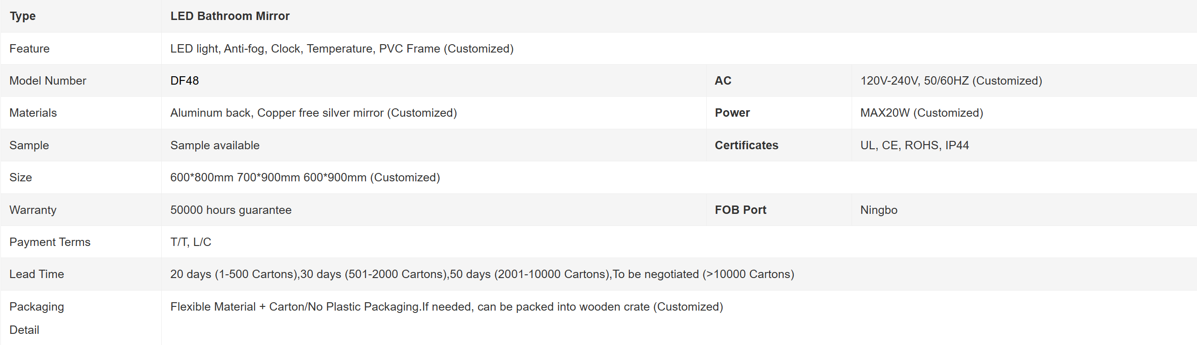Screen dimensions: 1197x345
Task: Select the "UL, CE, ROHS, IP44" certificates value
Action: tap(915, 146)
